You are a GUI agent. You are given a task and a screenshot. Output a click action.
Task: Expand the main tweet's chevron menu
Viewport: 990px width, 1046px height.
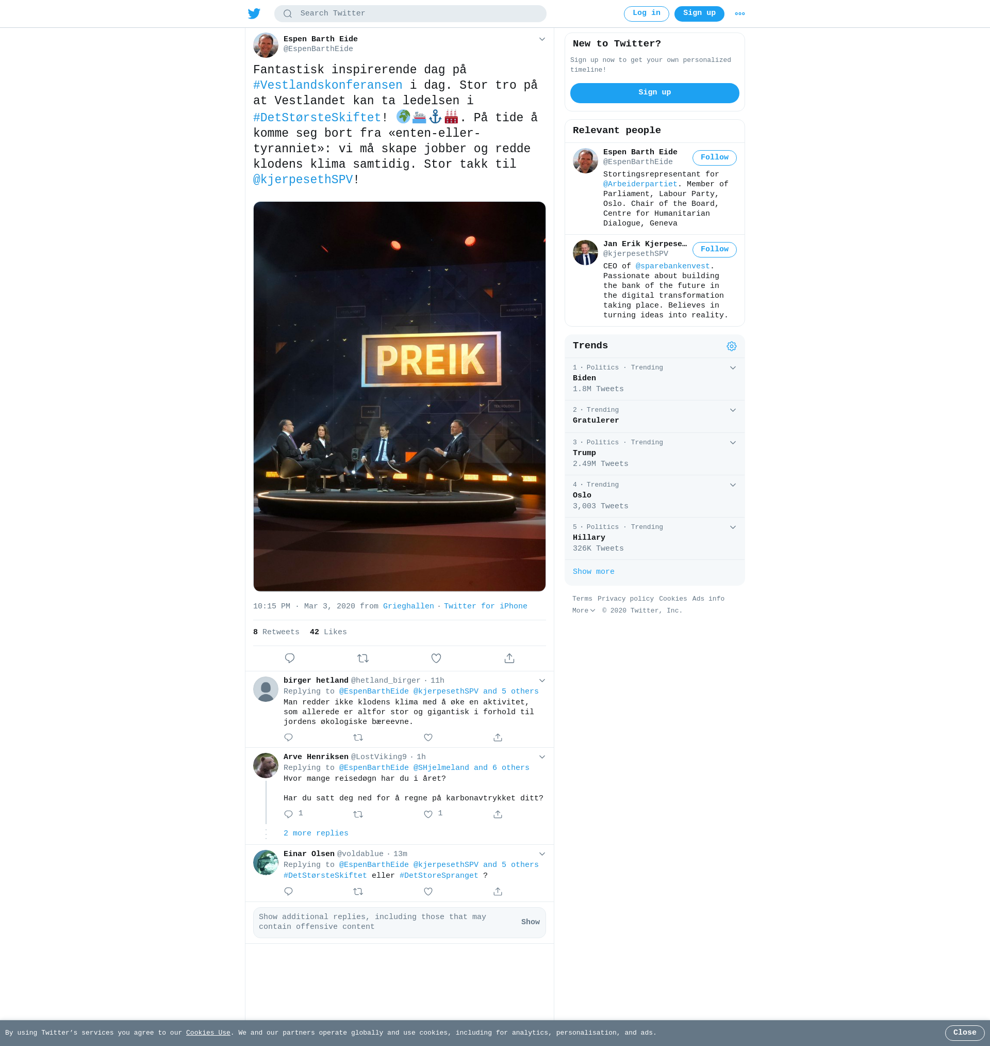tap(541, 39)
